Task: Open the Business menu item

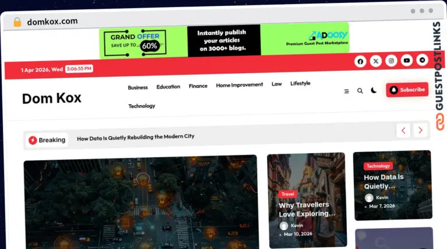Action: (138, 88)
